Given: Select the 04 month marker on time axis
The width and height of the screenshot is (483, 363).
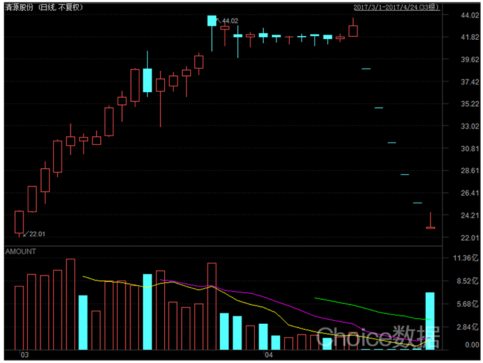Looking at the screenshot, I should pos(267,355).
